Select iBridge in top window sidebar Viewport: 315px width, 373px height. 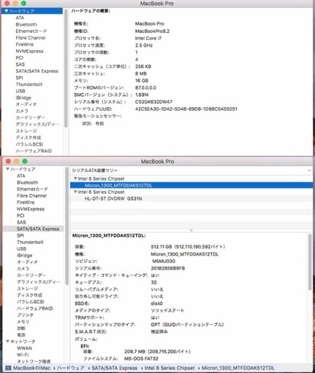tap(23, 98)
